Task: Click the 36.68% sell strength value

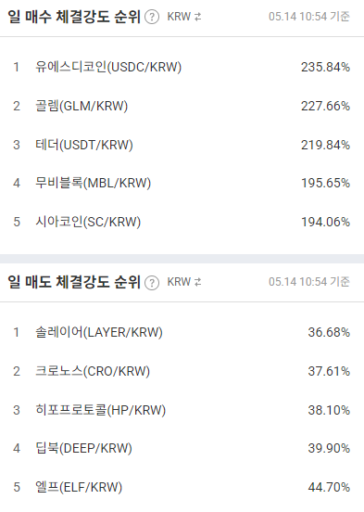Action: coord(329,332)
